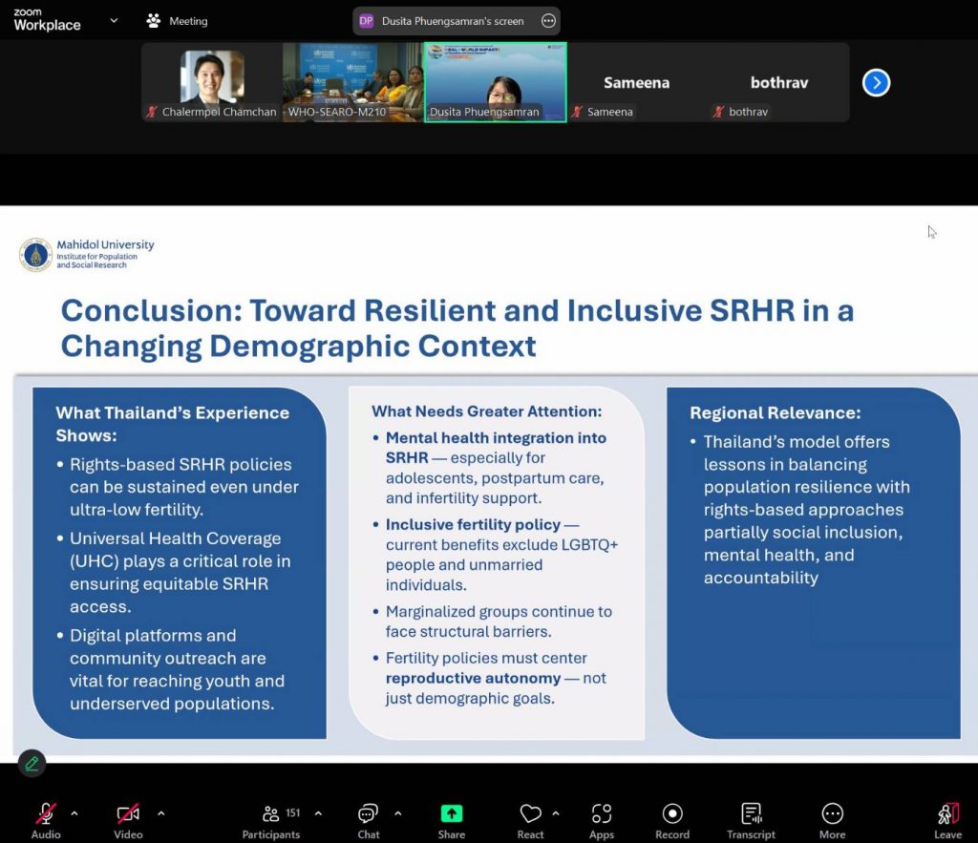Expand the audio options chevron
This screenshot has width=978, height=843.
pos(74,813)
